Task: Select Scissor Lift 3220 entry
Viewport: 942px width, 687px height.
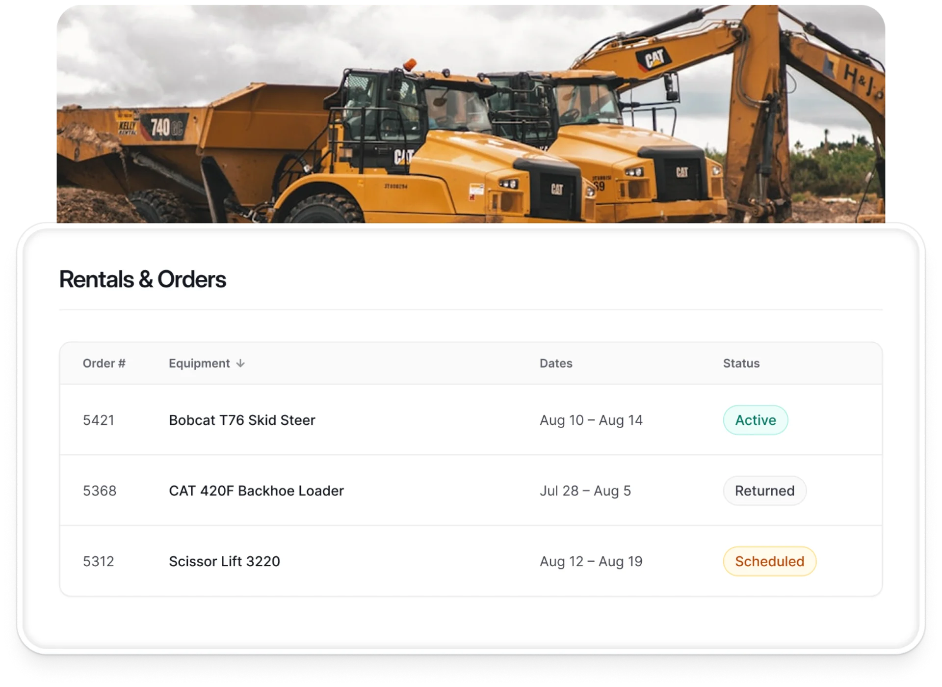Action: point(224,561)
